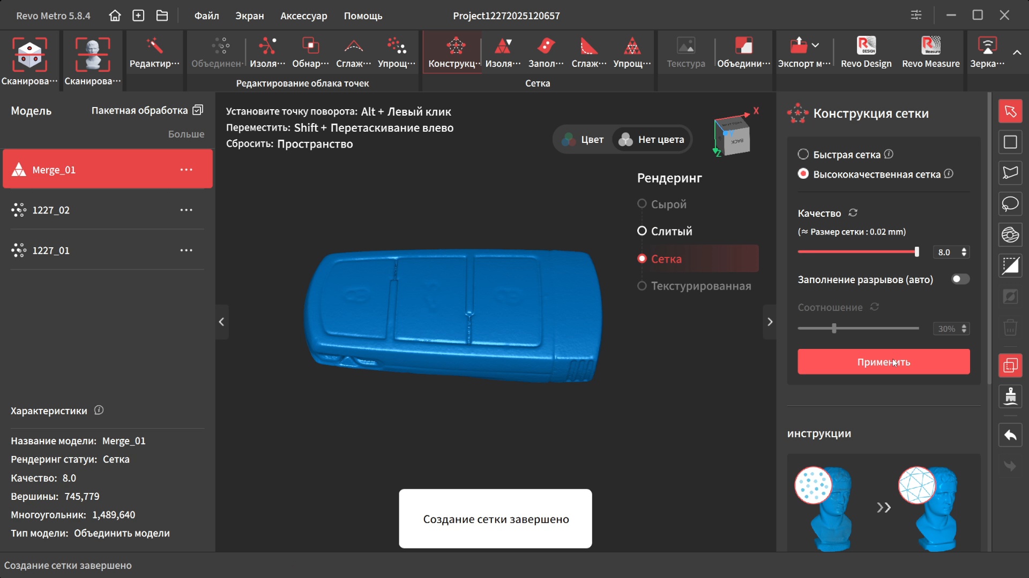1029x578 pixels.
Task: Click the batch processing button
Action: click(x=147, y=110)
